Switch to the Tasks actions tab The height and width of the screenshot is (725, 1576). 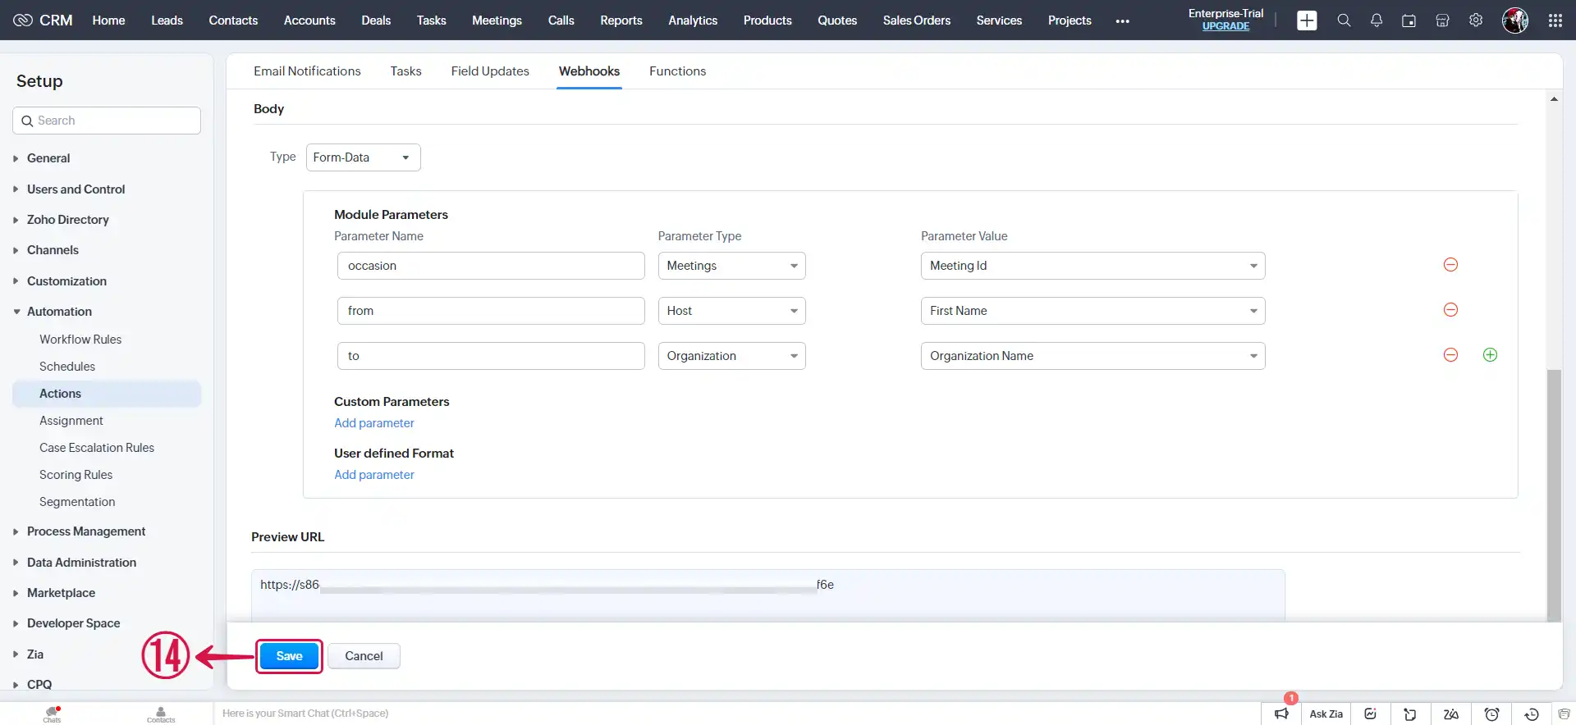[405, 71]
